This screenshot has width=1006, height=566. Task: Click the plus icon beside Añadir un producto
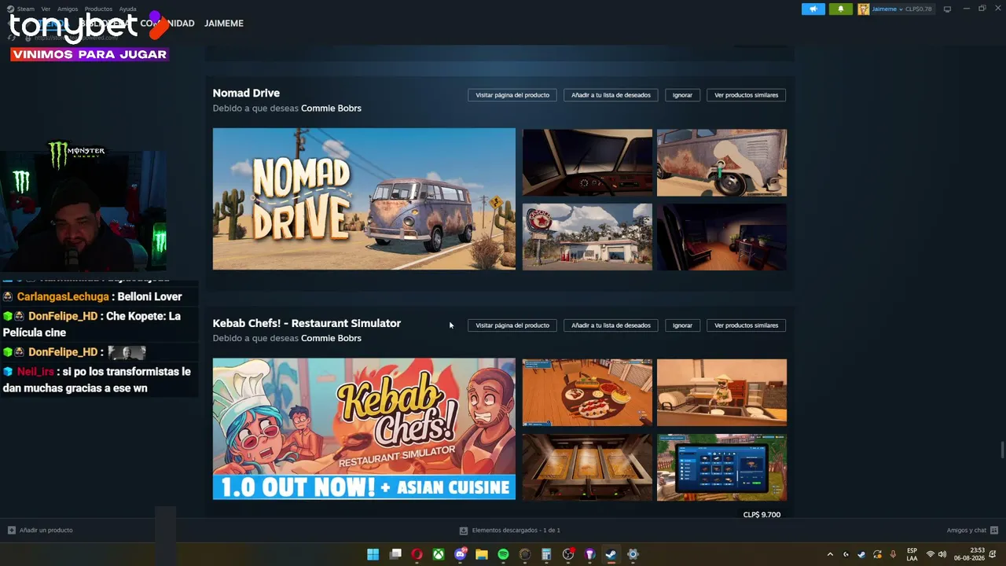(x=12, y=530)
